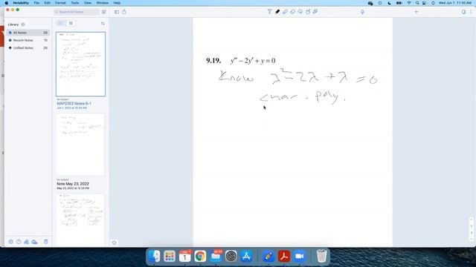
Task: Open App Store from the Dock
Action: [x=246, y=256]
